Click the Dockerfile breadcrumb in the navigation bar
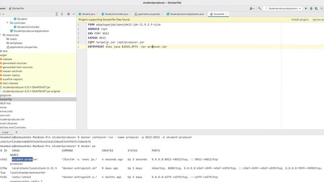 pos(16,9)
